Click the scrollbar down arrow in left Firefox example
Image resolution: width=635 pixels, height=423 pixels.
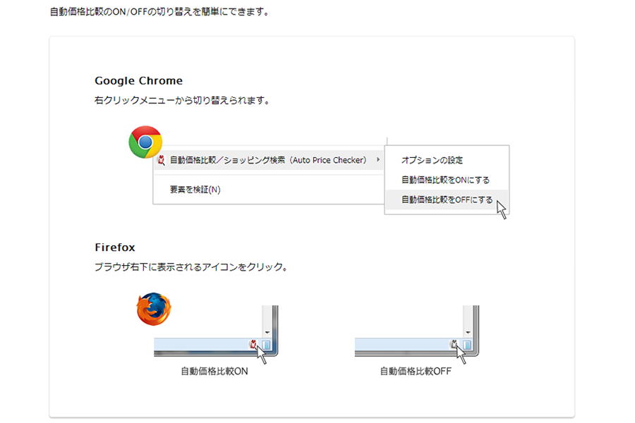click(x=267, y=332)
